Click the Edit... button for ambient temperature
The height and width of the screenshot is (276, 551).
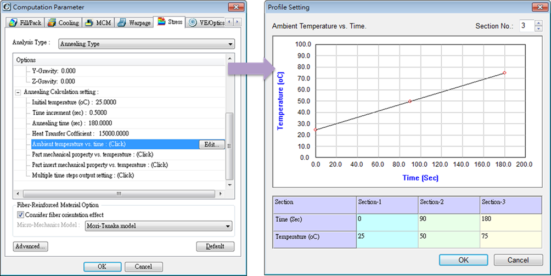point(211,144)
